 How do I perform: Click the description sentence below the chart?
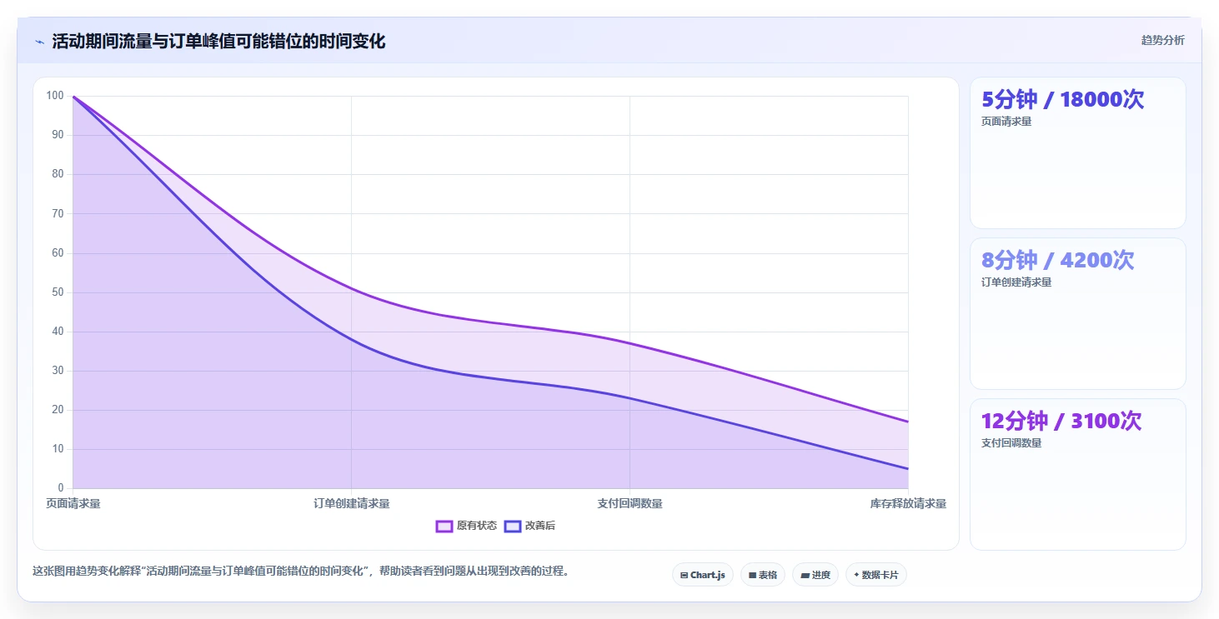coord(301,572)
